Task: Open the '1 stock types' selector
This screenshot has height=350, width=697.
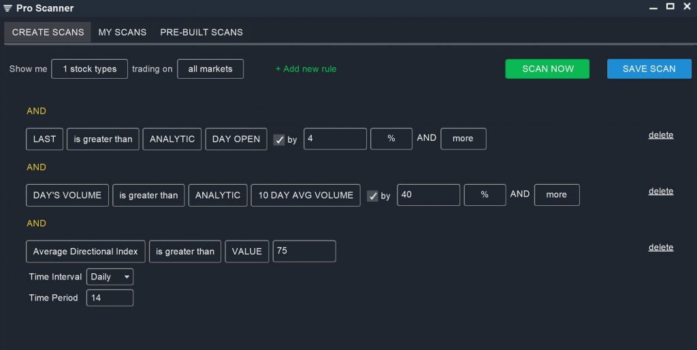Action: coord(89,69)
